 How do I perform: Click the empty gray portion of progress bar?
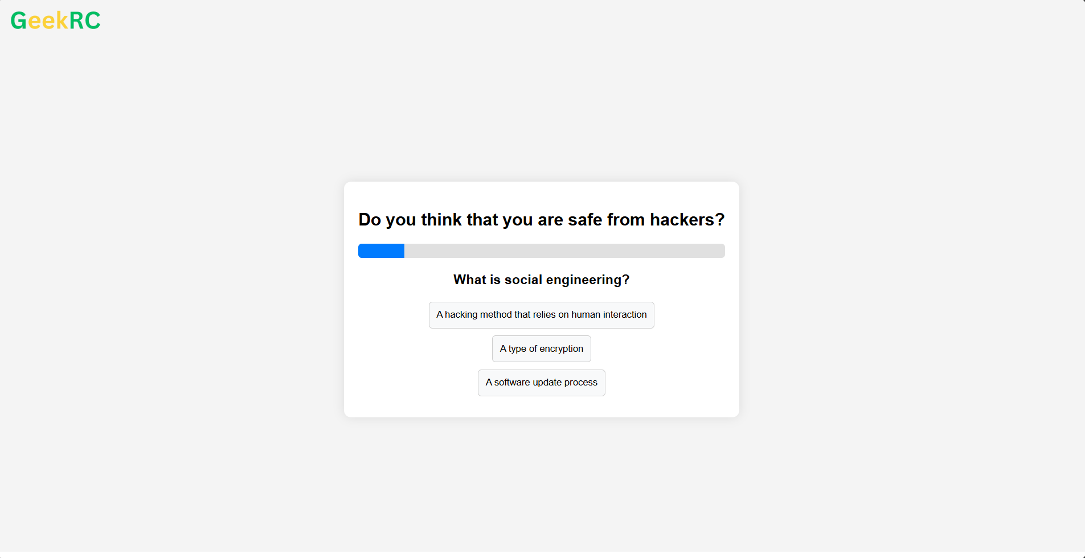[570, 251]
